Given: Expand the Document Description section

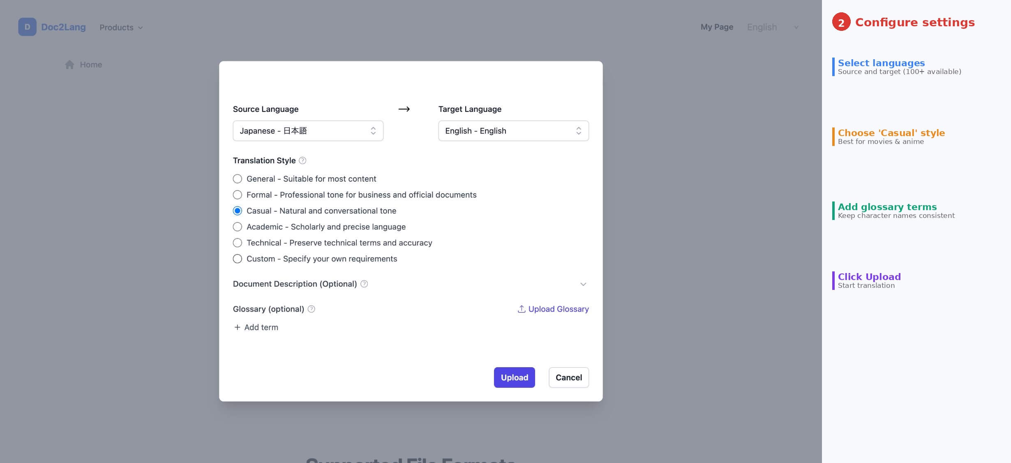Looking at the screenshot, I should coord(583,284).
